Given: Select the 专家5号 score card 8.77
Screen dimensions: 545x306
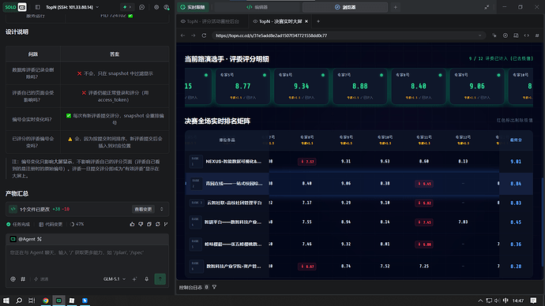Looking at the screenshot, I should [242, 87].
